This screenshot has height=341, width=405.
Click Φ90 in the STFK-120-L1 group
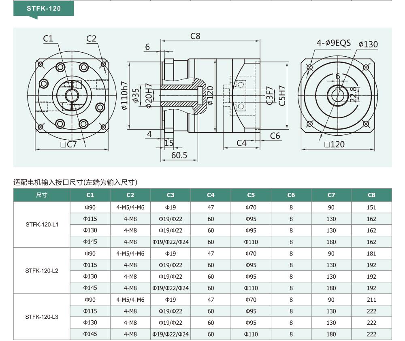point(90,207)
